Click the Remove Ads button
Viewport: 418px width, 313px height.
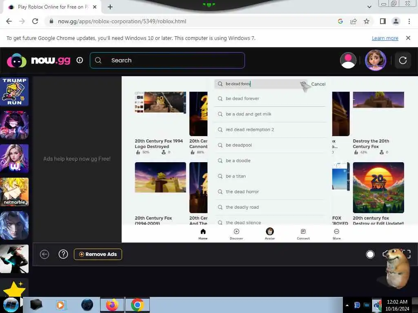pos(98,254)
